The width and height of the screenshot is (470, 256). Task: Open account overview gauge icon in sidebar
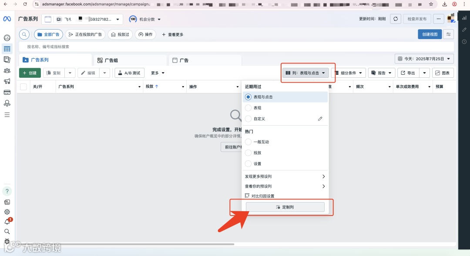point(7,38)
